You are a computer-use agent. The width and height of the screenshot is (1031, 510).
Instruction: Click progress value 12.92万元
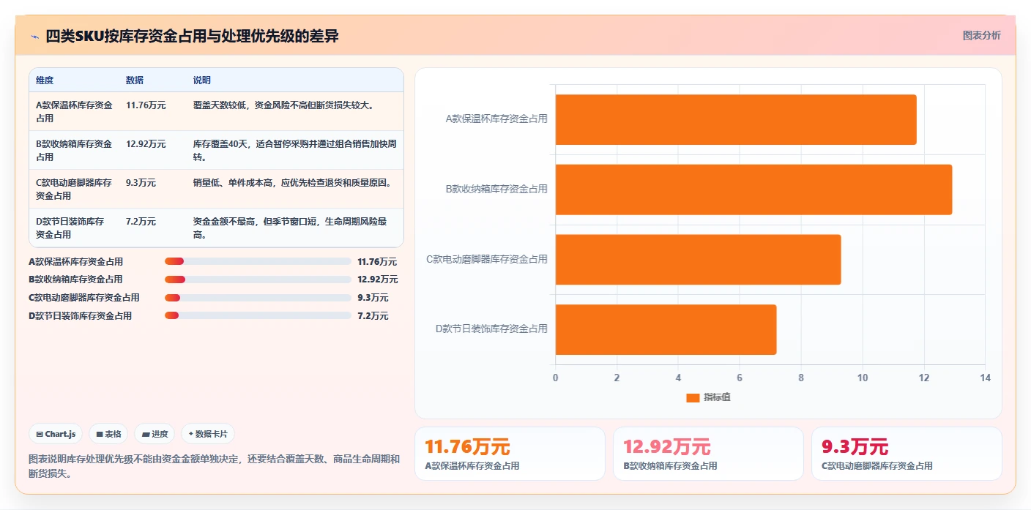[x=378, y=280]
